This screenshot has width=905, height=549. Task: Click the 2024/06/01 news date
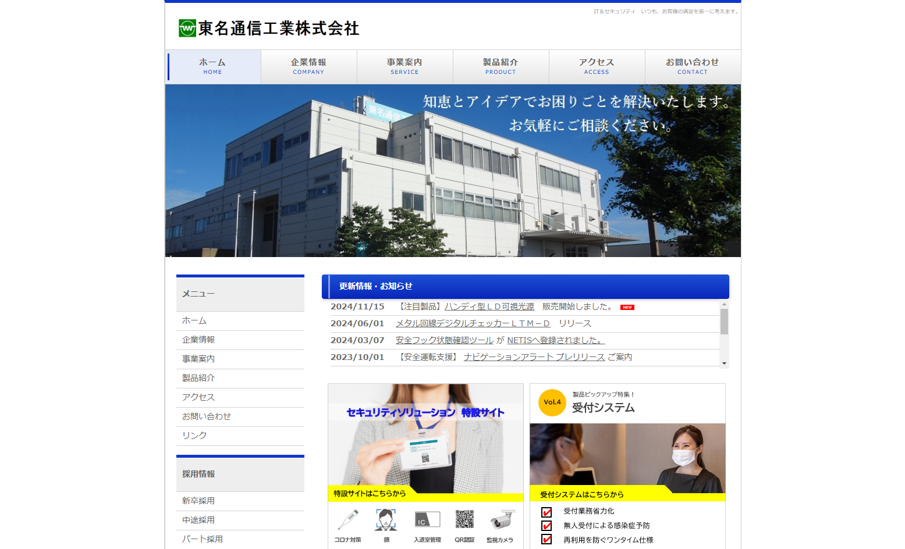click(357, 323)
